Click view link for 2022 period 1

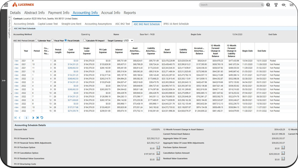pyautogui.click(x=16, y=75)
